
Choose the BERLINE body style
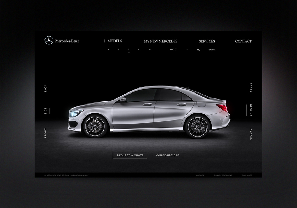tap(251, 110)
